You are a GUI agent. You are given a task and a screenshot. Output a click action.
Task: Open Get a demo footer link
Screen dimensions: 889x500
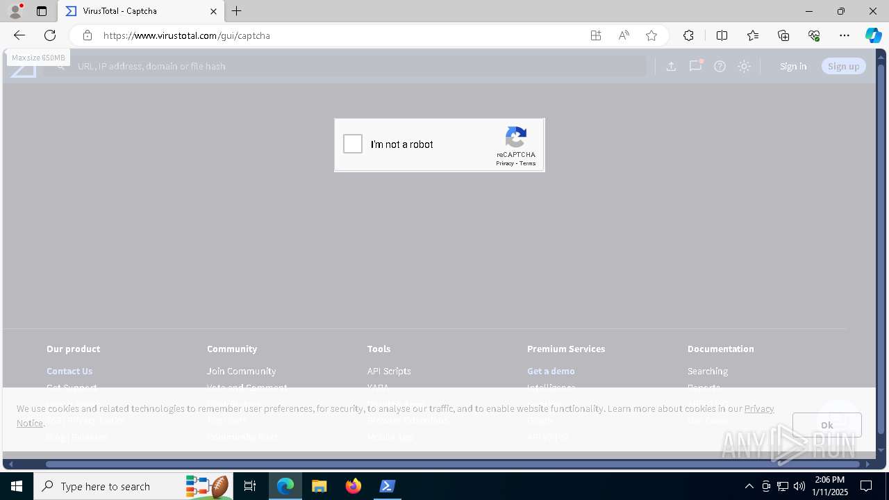tap(551, 371)
